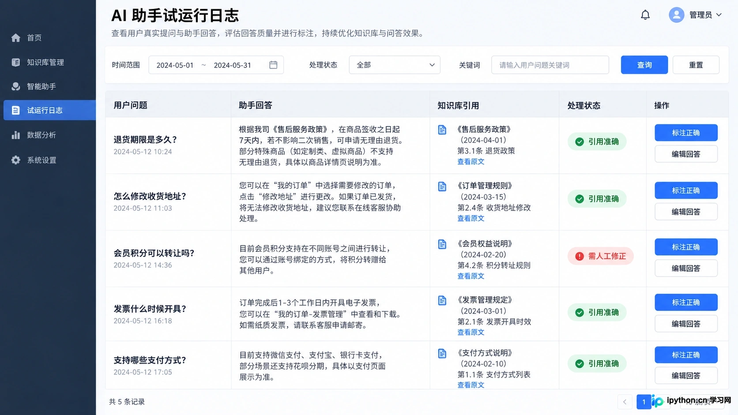This screenshot has width=738, height=415.
Task: Click the red warning icon in 需人工修正 badge
Action: click(580, 256)
